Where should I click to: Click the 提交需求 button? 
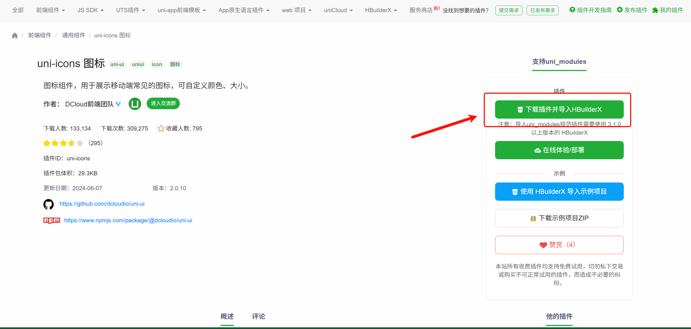509,10
